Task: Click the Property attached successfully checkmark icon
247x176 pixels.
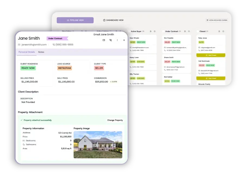Action: (x=22, y=120)
